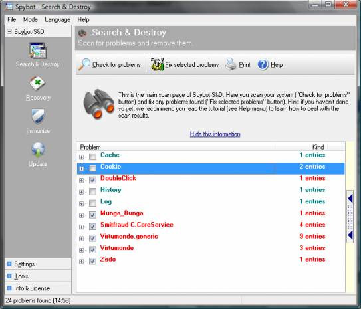Uncheck the Virtumonde checkbox
This screenshot has width=361, height=309.
click(x=93, y=250)
